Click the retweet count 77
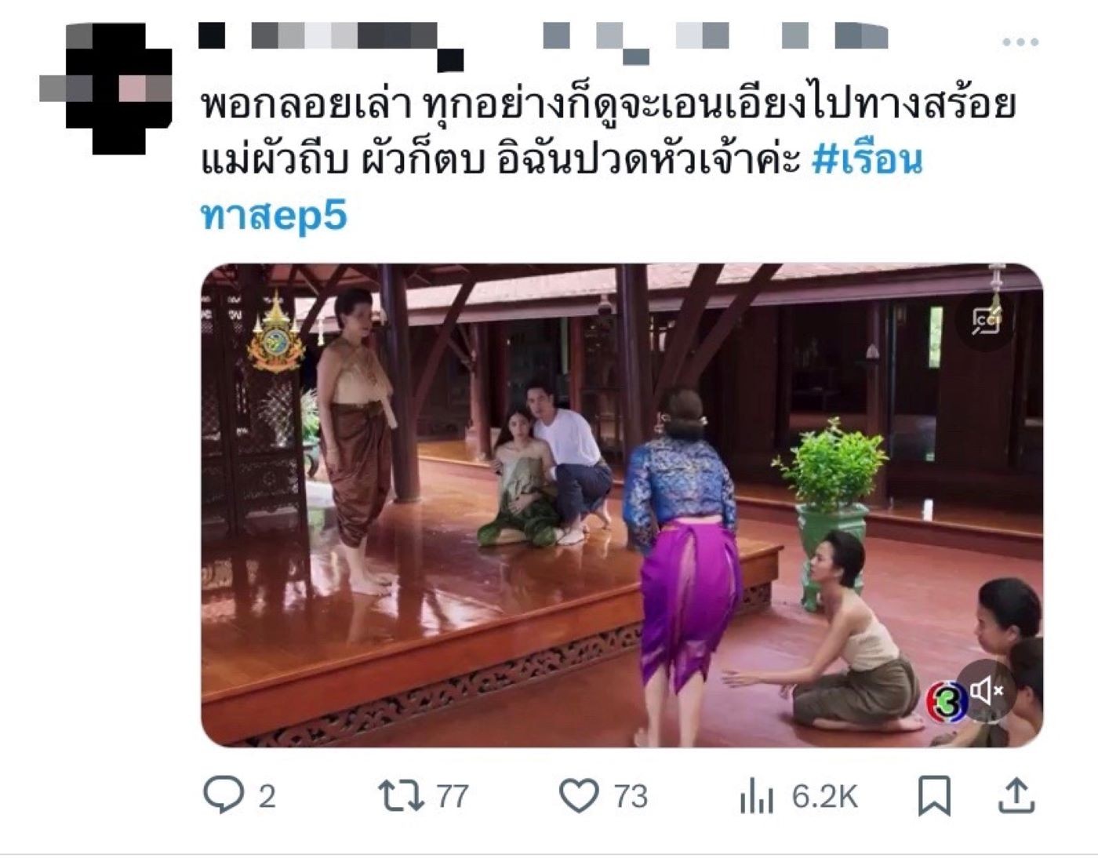 pos(453,797)
